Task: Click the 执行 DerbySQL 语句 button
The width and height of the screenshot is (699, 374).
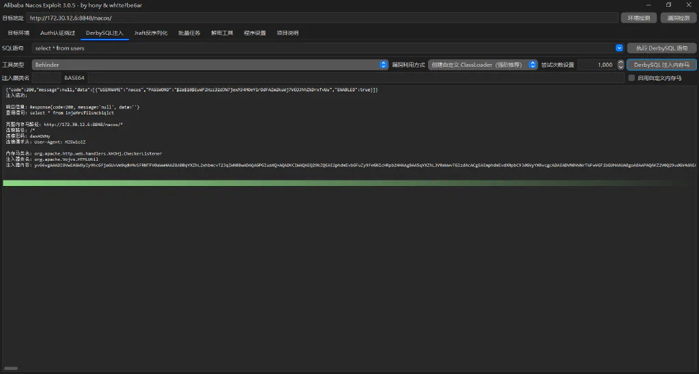Action: 661,48
